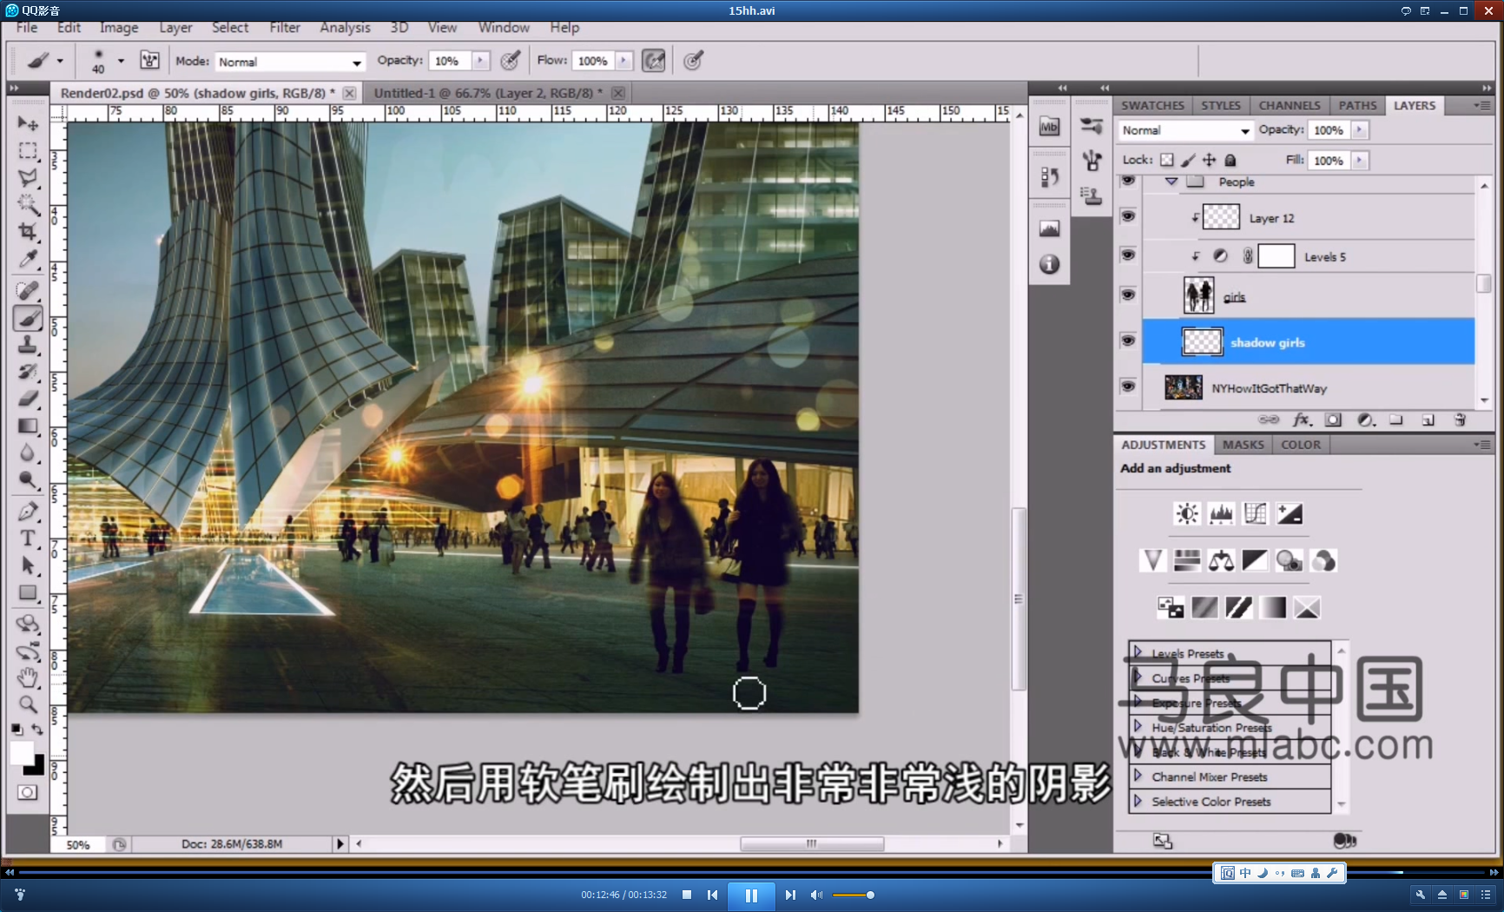1504x912 pixels.
Task: Select the Type tool
Action: pos(27,539)
